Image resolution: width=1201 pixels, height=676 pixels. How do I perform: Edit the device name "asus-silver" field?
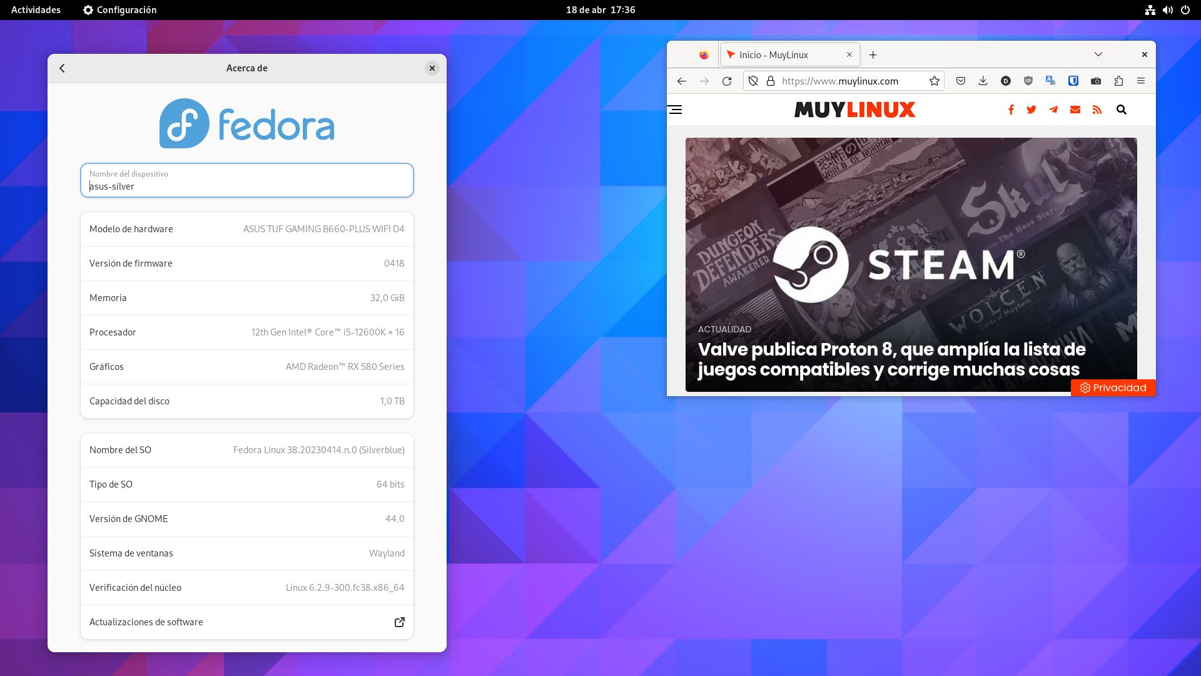pos(246,185)
